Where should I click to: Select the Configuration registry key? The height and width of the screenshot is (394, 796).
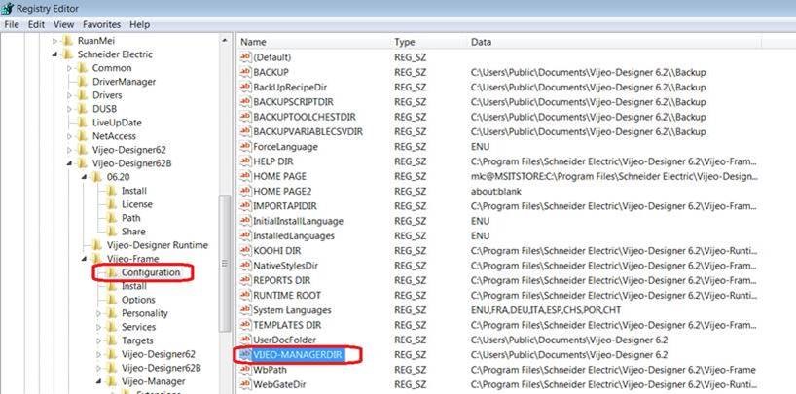pos(151,272)
